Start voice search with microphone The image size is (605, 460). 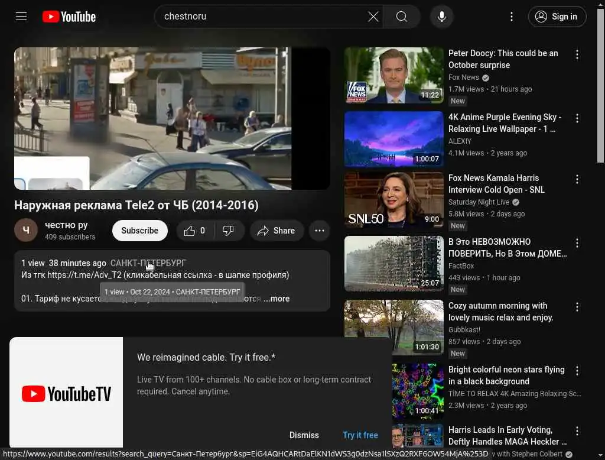pos(442,17)
